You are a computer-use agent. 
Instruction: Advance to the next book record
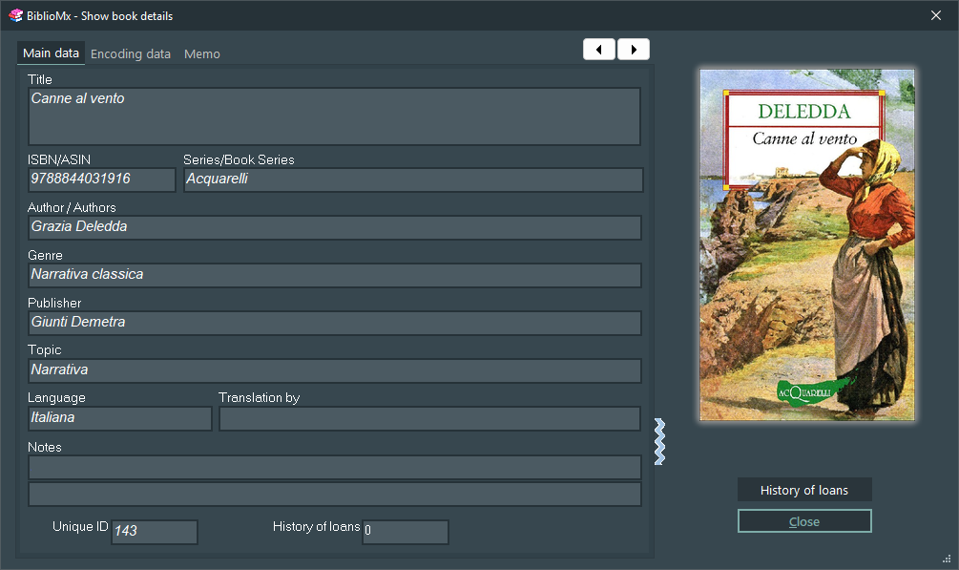click(633, 49)
